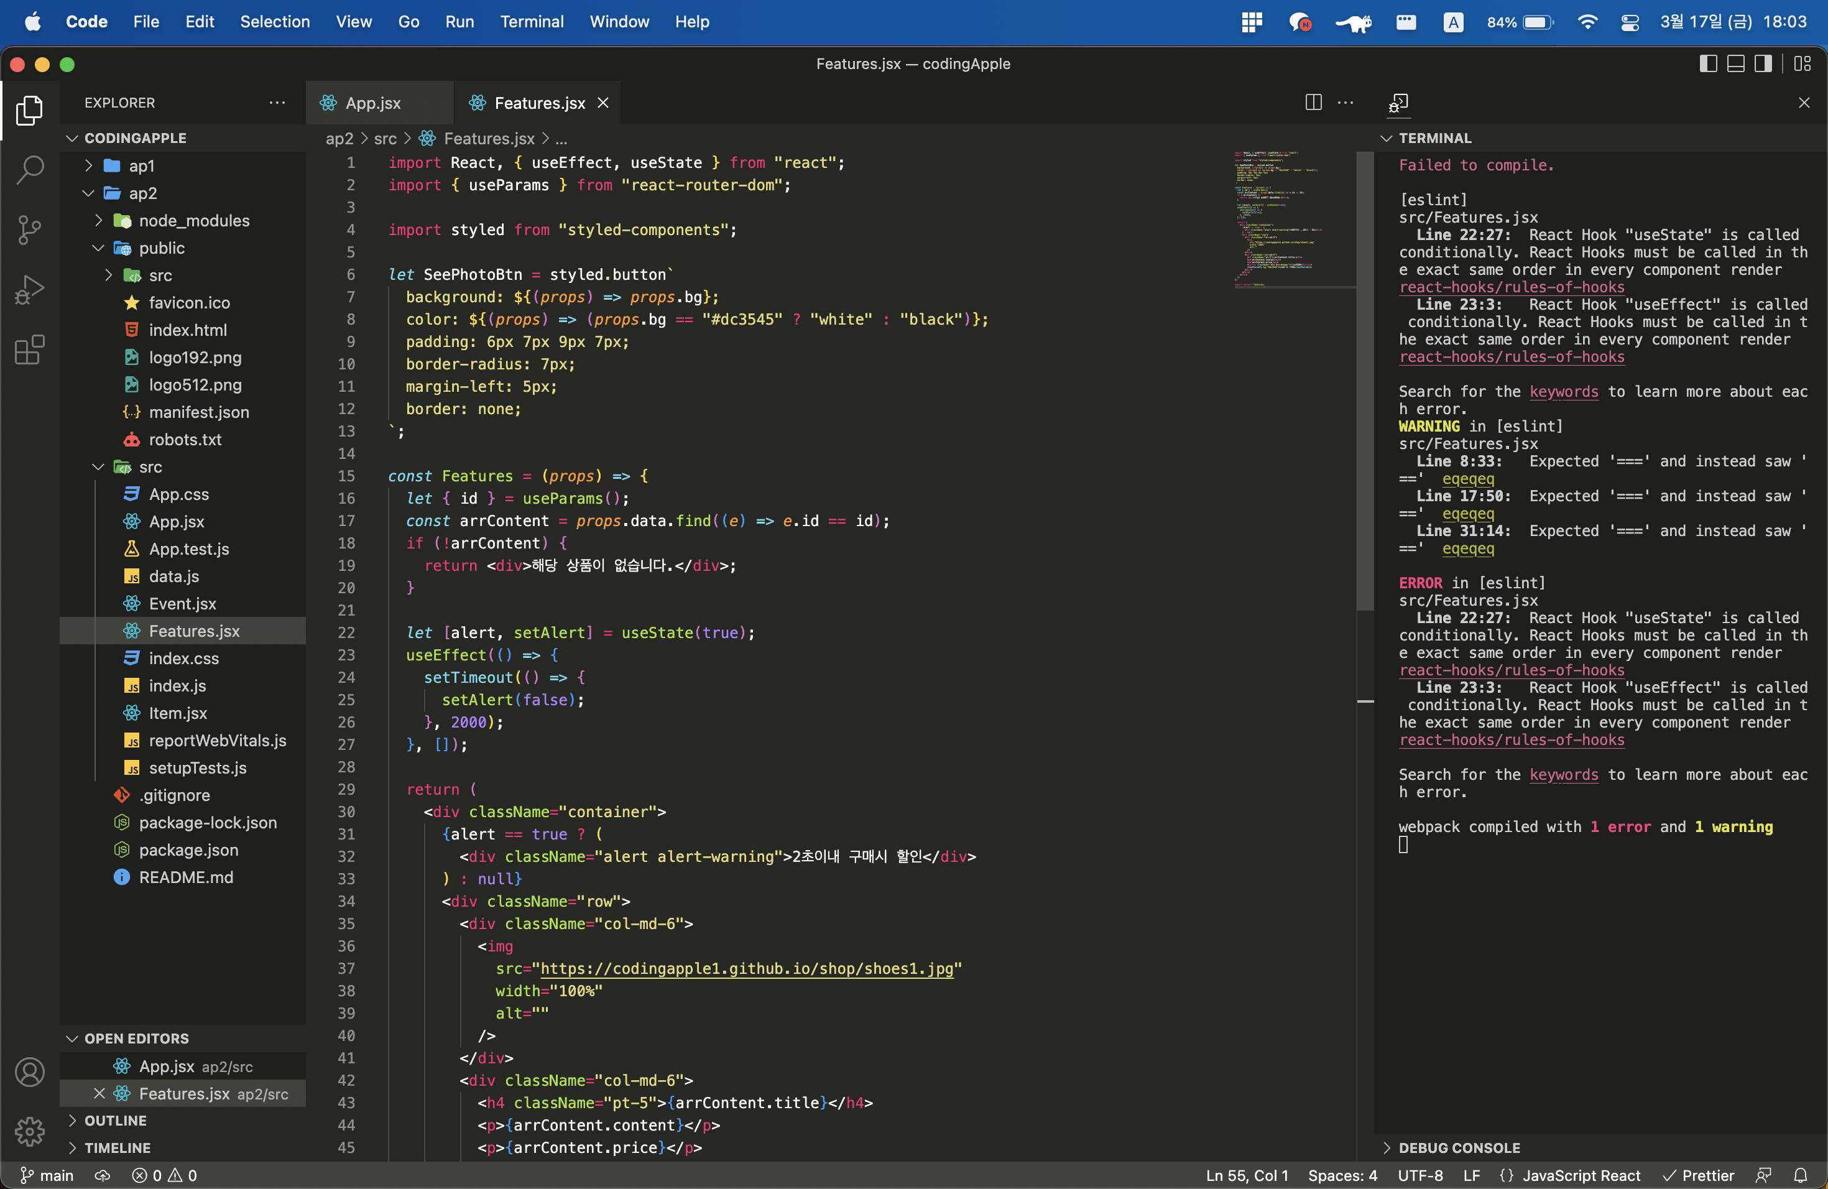
Task: Click the terminal panel view icon
Action: point(1398,103)
